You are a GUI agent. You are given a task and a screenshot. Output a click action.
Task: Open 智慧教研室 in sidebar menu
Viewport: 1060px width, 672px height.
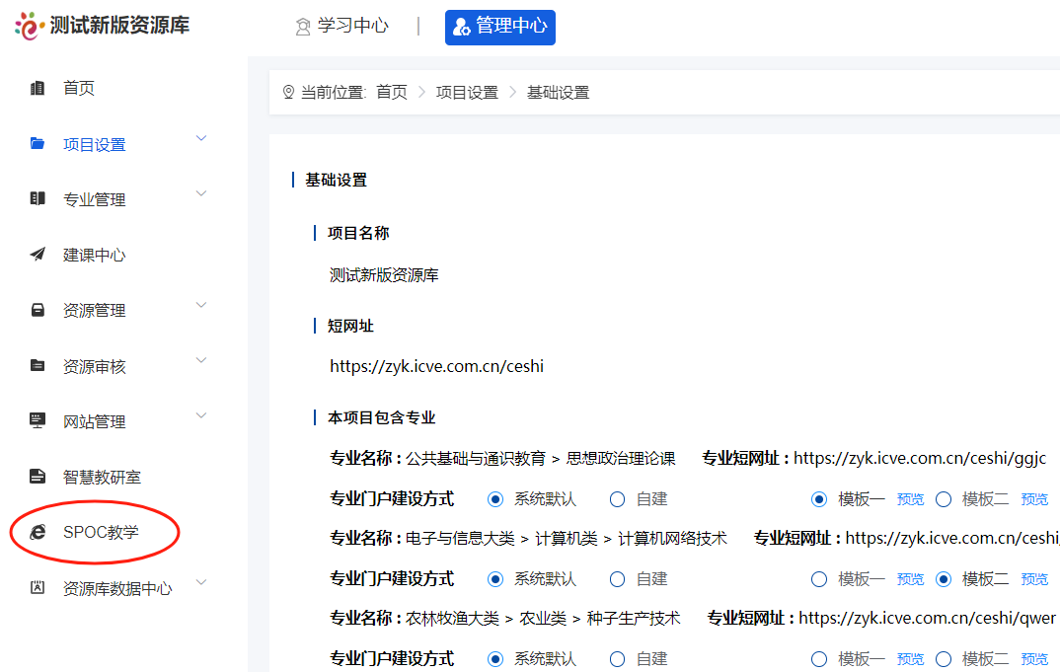pyautogui.click(x=102, y=478)
